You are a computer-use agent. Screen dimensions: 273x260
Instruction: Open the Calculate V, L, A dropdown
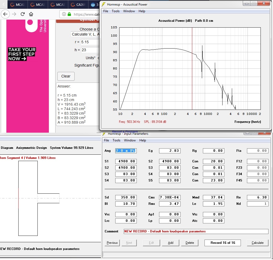[85, 34]
